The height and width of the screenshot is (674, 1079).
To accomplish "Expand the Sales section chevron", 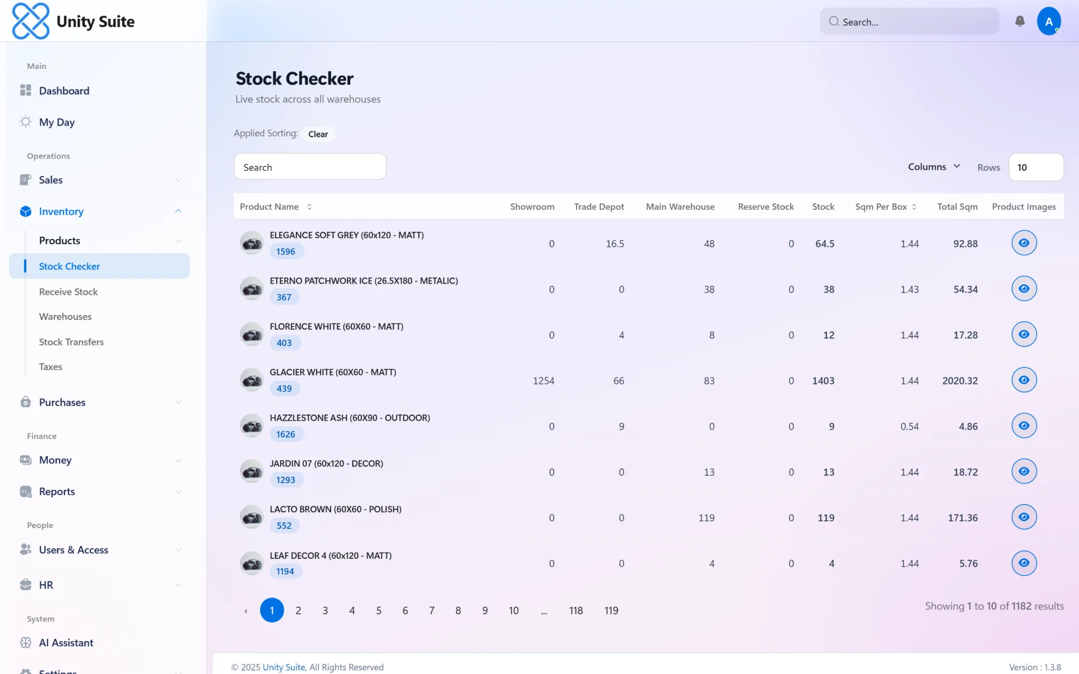I will (x=179, y=180).
